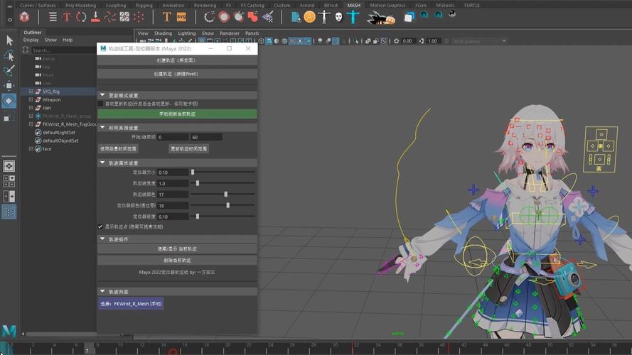Collapse the trajectory operations section
632x355 pixels.
pyautogui.click(x=102, y=239)
